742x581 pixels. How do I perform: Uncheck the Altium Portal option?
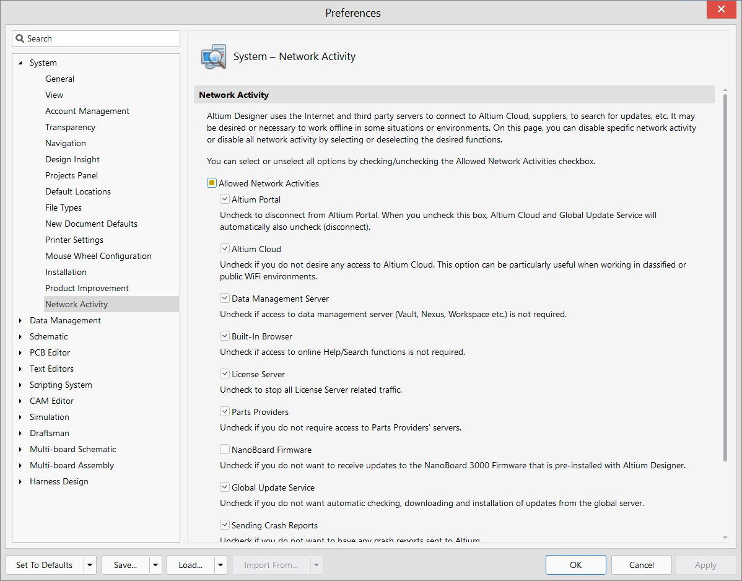coord(225,199)
